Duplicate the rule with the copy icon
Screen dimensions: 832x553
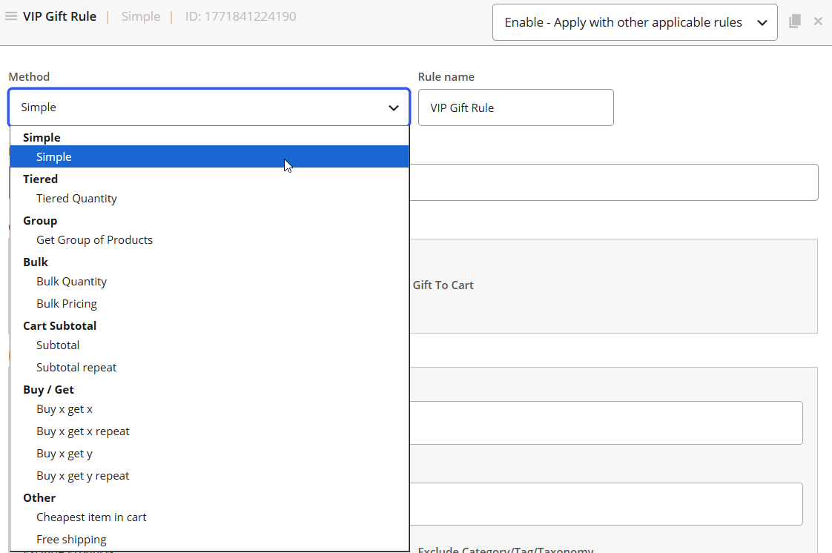click(795, 21)
